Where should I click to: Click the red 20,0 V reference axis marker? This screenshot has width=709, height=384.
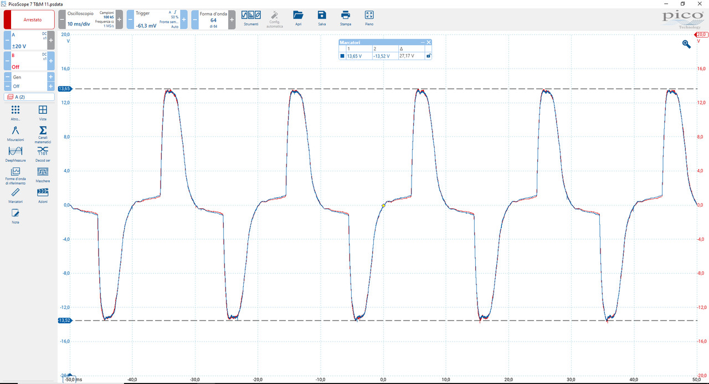[x=702, y=34]
